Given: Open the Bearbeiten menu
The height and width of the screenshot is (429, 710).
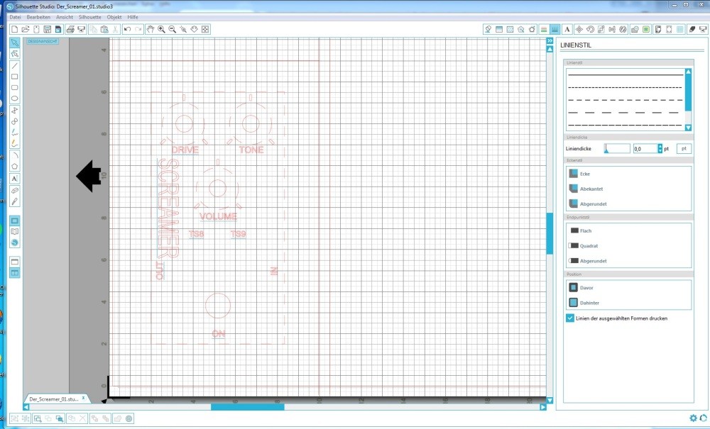Looking at the screenshot, I should (38, 17).
